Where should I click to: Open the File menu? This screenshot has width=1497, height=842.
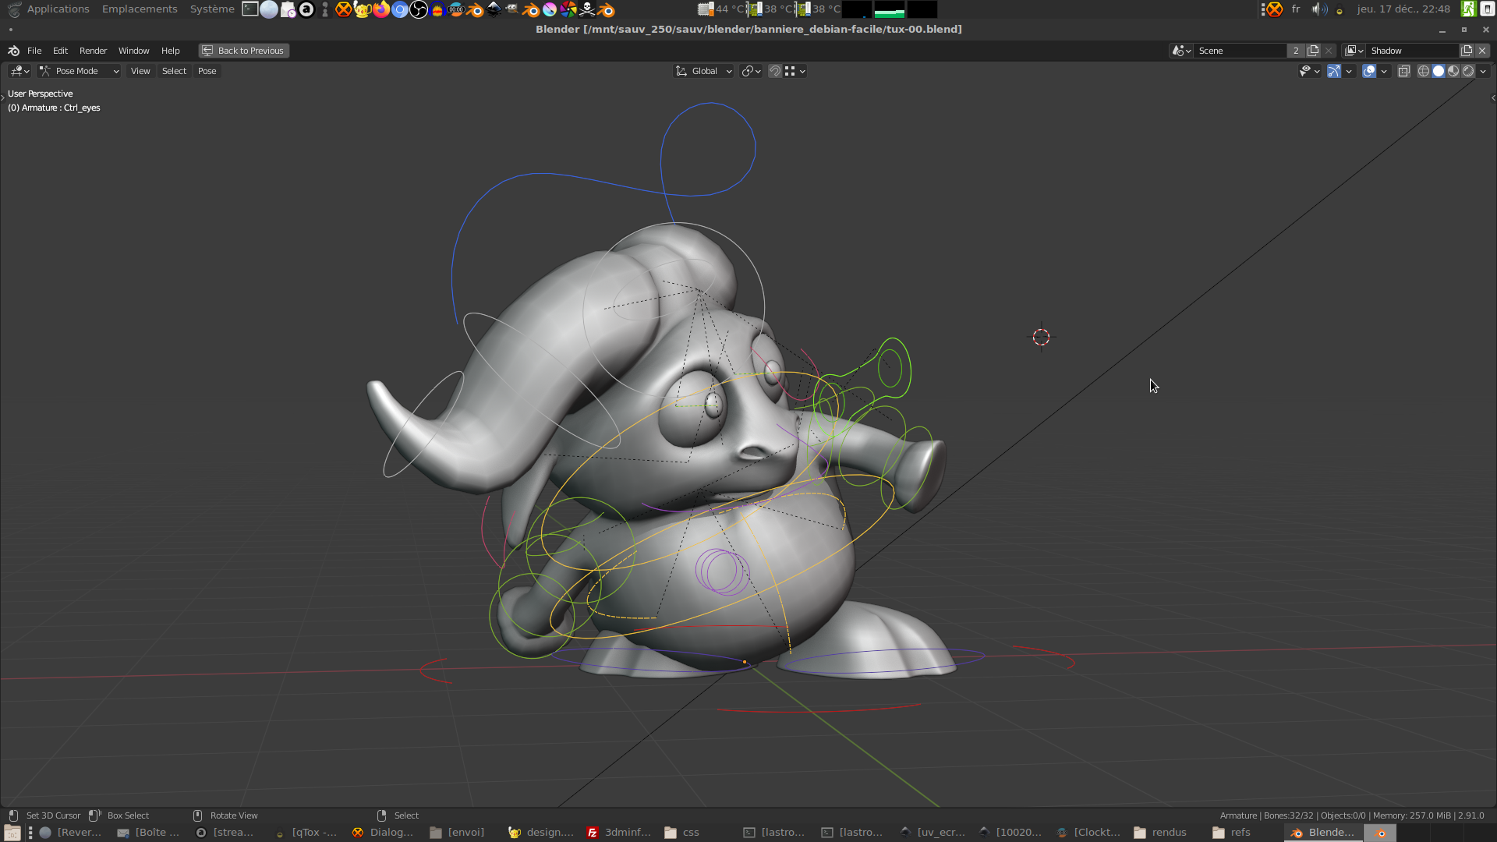point(34,51)
